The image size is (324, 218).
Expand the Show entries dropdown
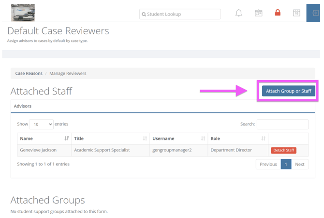pyautogui.click(x=41, y=124)
